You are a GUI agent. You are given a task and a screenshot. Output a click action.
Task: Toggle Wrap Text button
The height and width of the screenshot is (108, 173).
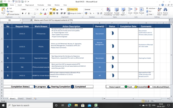(72, 9)
